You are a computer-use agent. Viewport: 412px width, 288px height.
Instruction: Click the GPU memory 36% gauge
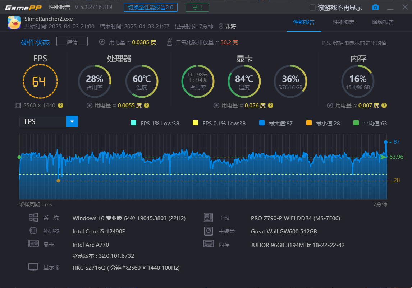pos(290,82)
